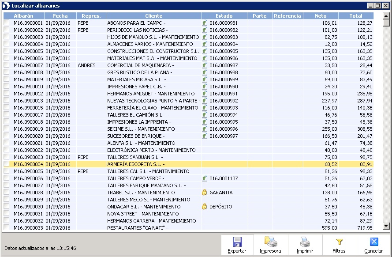Sort by the Fecha column header
This screenshot has width=392, height=257.
[x=60, y=16]
